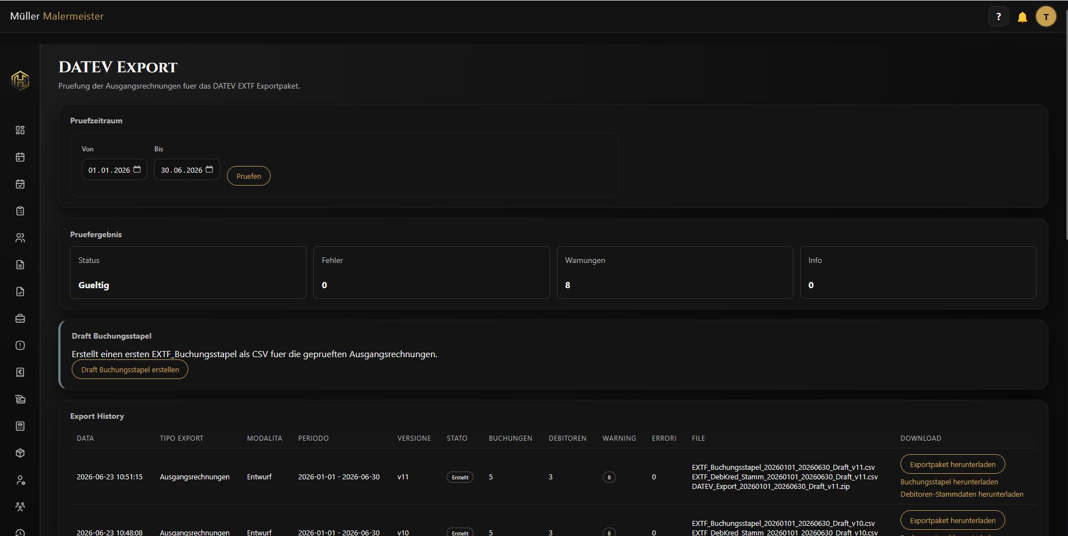Click the BUCHUNGEN column header
This screenshot has width=1068, height=536.
click(510, 438)
